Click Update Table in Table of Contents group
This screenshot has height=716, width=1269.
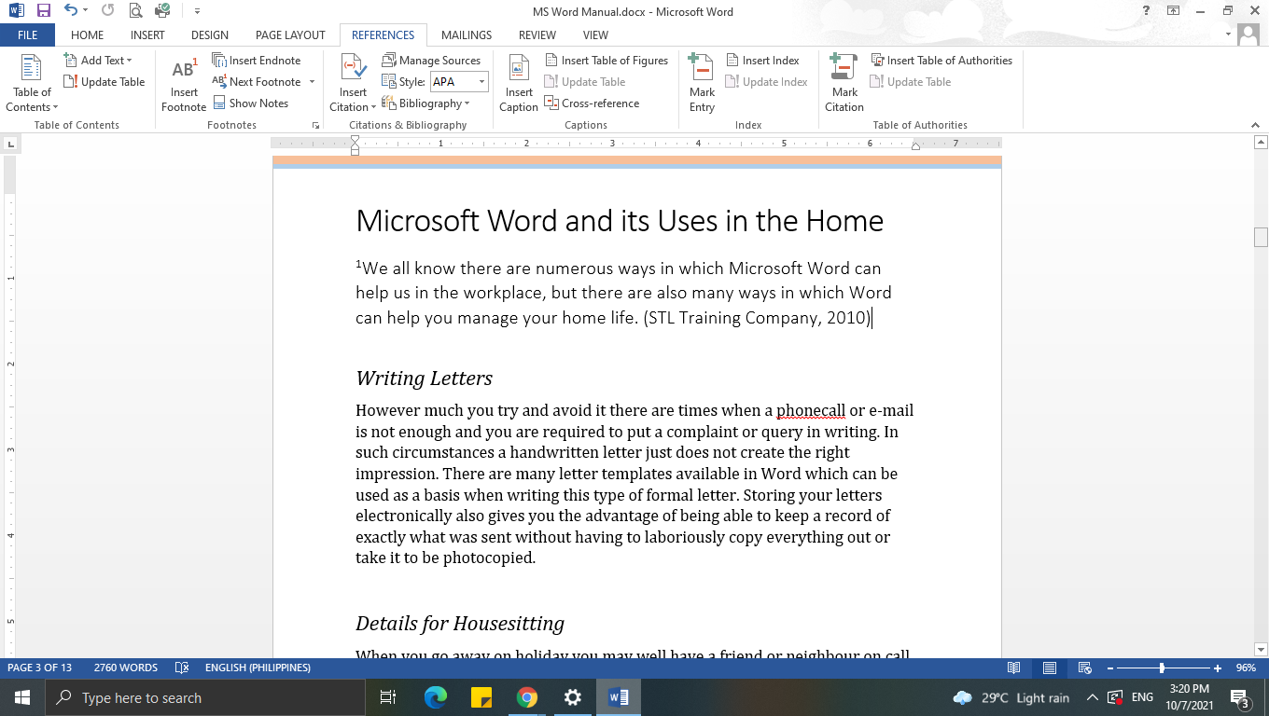(x=104, y=81)
